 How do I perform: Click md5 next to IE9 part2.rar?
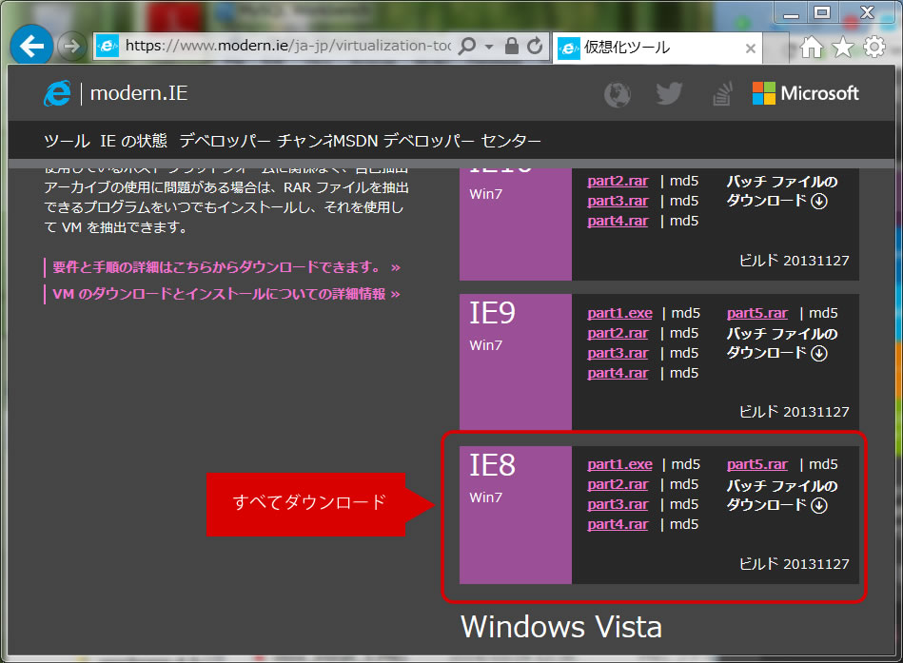click(x=683, y=333)
